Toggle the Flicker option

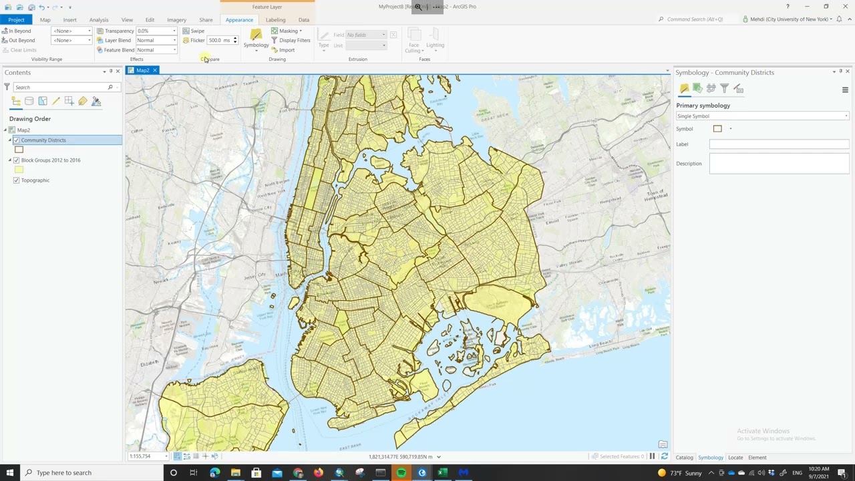[x=193, y=40]
